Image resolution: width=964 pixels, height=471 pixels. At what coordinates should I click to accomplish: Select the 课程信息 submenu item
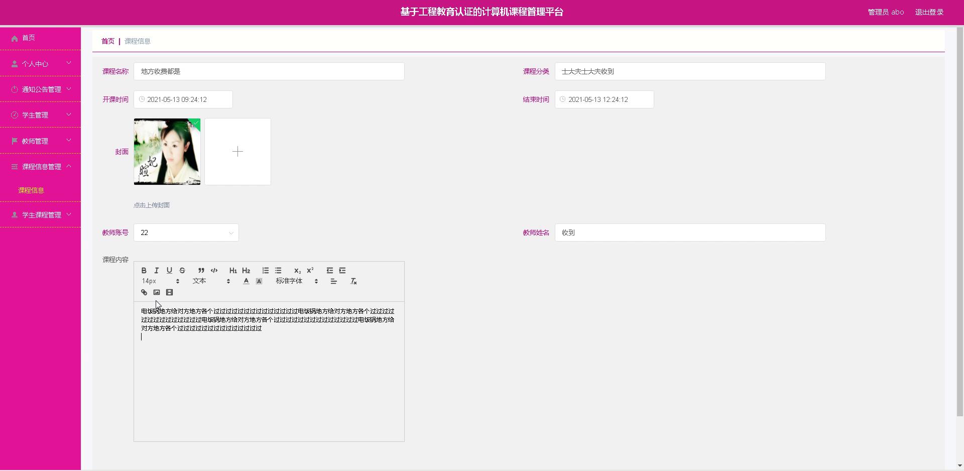(x=31, y=190)
